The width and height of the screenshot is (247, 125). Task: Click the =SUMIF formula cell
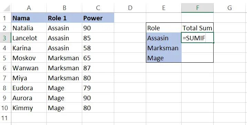coord(197,38)
